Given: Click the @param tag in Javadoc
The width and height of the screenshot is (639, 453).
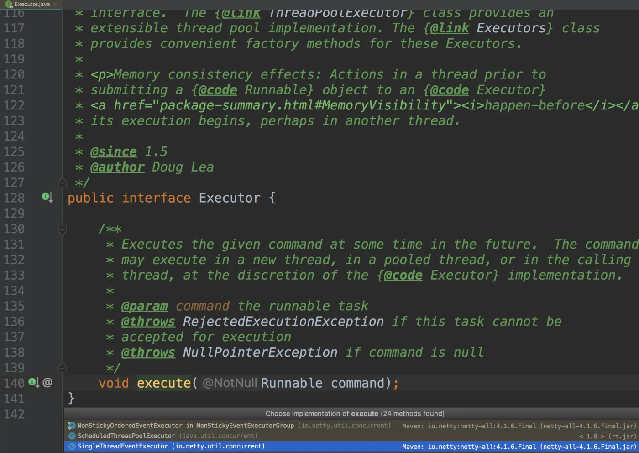Looking at the screenshot, I should tap(144, 306).
